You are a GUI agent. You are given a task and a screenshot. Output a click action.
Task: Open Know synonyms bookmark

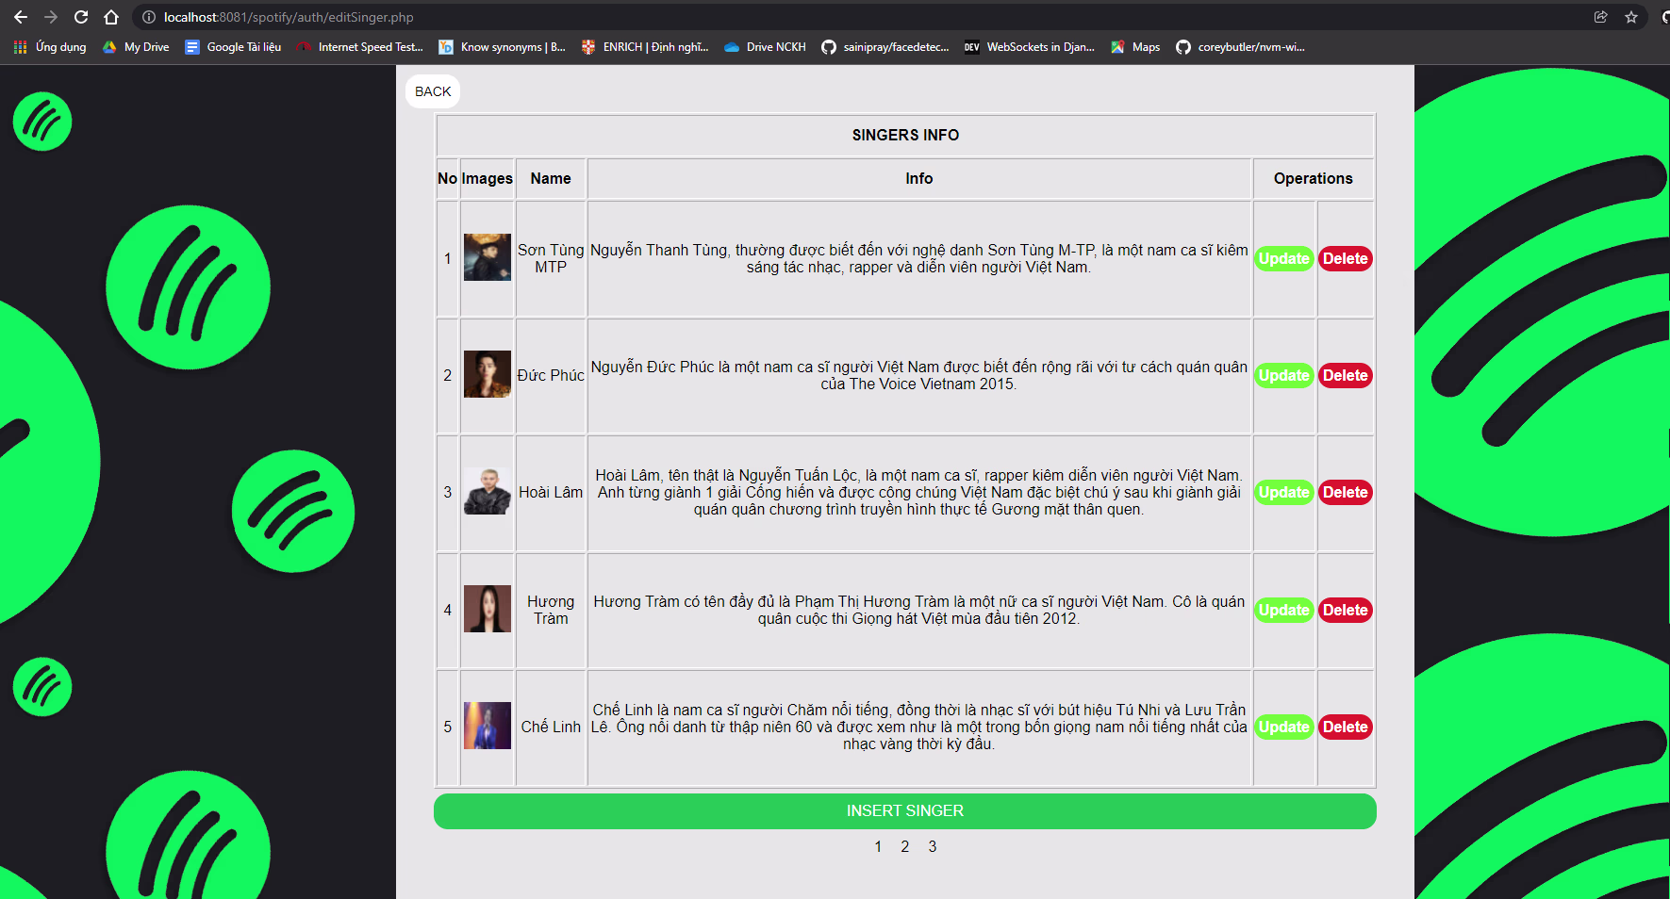[503, 47]
